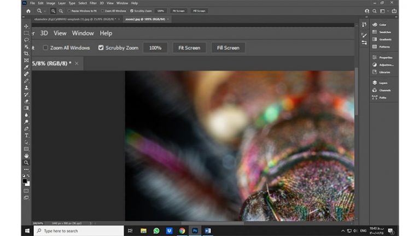The width and height of the screenshot is (420, 236).
Task: Open the Zoom tool preset picker arrow
Action: [45, 11]
